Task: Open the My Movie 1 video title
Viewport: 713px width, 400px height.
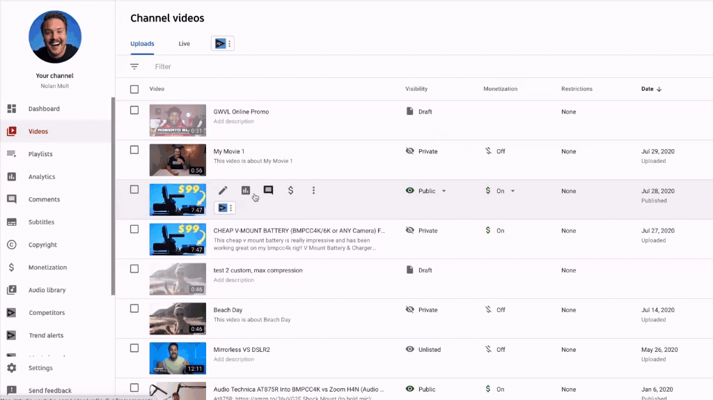Action: pyautogui.click(x=228, y=151)
